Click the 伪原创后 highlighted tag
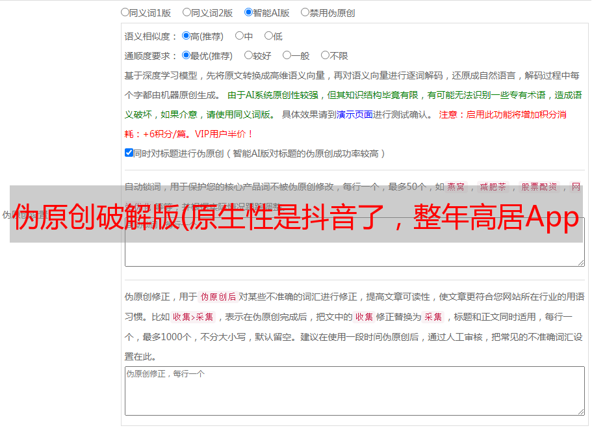This screenshot has height=428, width=592. click(218, 297)
